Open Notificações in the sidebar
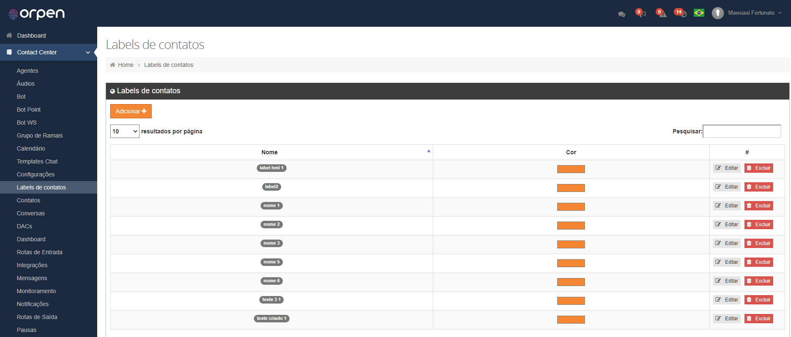791x337 pixels. point(33,304)
